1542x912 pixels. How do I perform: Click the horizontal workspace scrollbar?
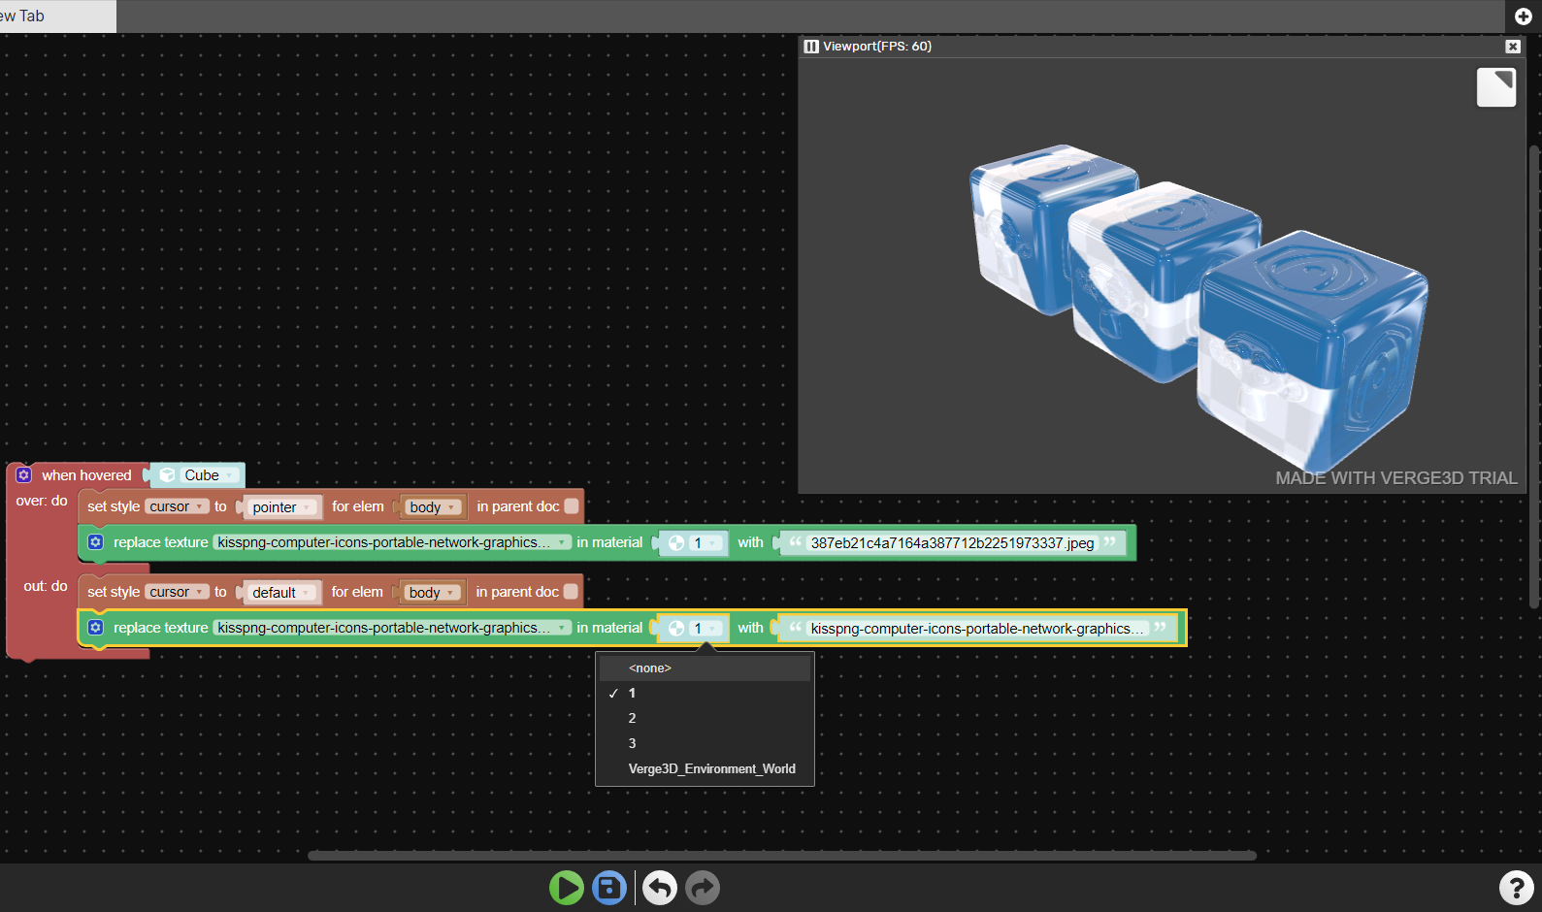(x=782, y=856)
